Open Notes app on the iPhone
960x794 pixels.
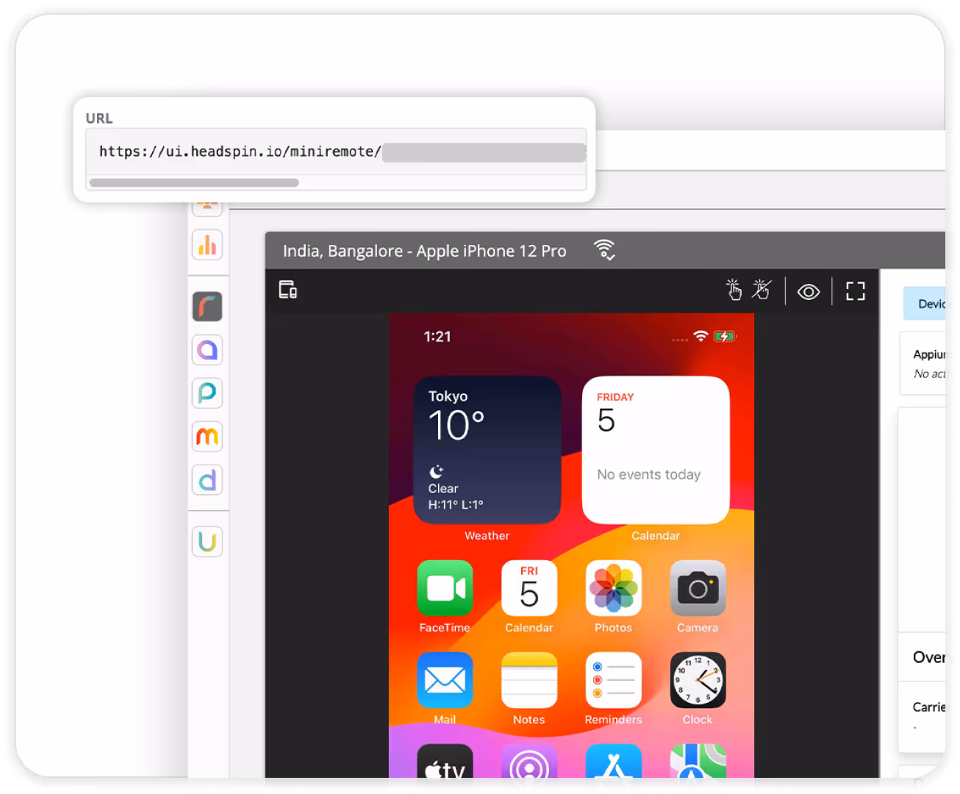(x=529, y=680)
